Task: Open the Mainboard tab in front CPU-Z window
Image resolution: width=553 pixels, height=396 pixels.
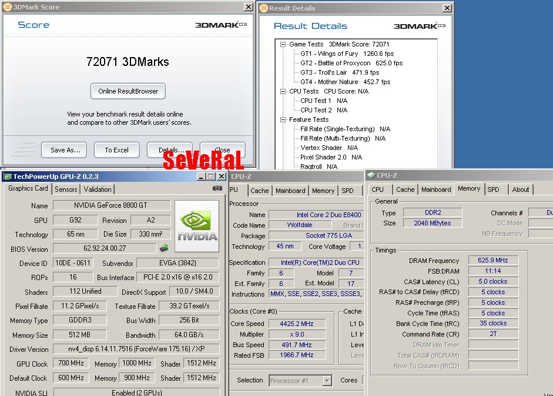Action: (x=436, y=189)
